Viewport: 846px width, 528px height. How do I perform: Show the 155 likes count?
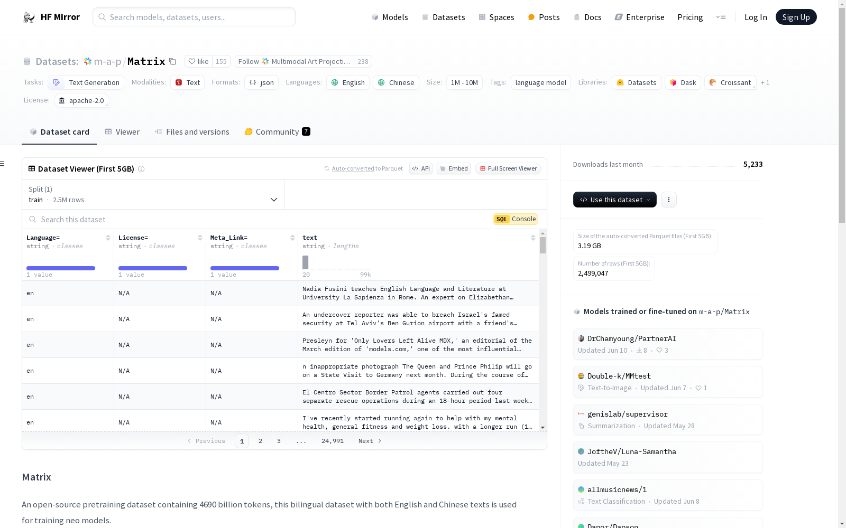click(221, 61)
